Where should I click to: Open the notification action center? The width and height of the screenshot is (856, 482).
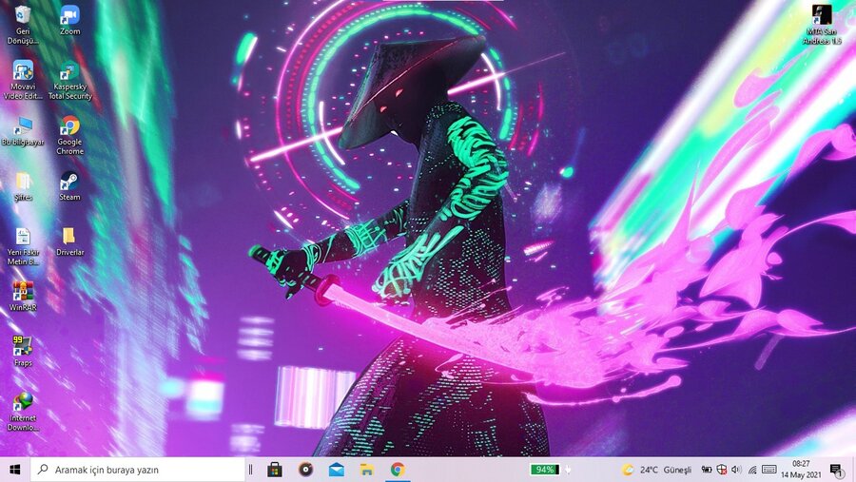[x=837, y=470]
